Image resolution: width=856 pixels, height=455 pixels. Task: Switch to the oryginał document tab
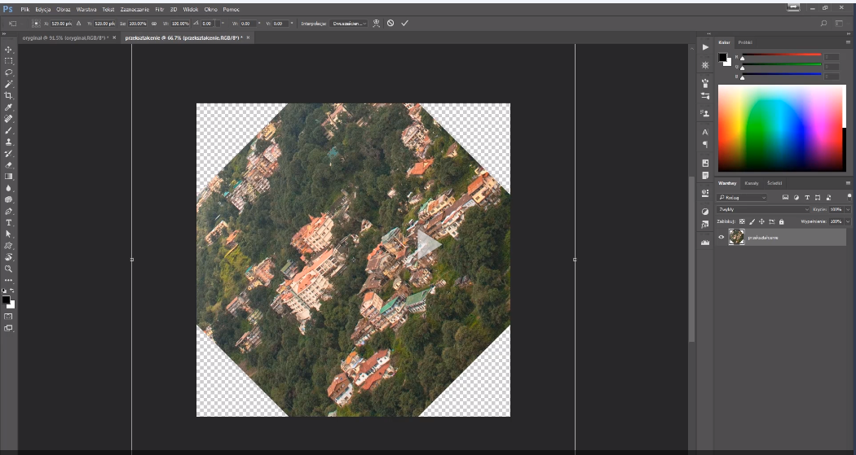[x=65, y=37]
